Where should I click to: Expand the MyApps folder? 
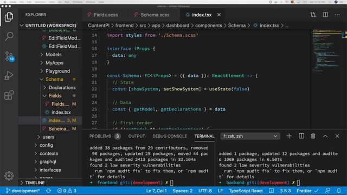click(54, 63)
